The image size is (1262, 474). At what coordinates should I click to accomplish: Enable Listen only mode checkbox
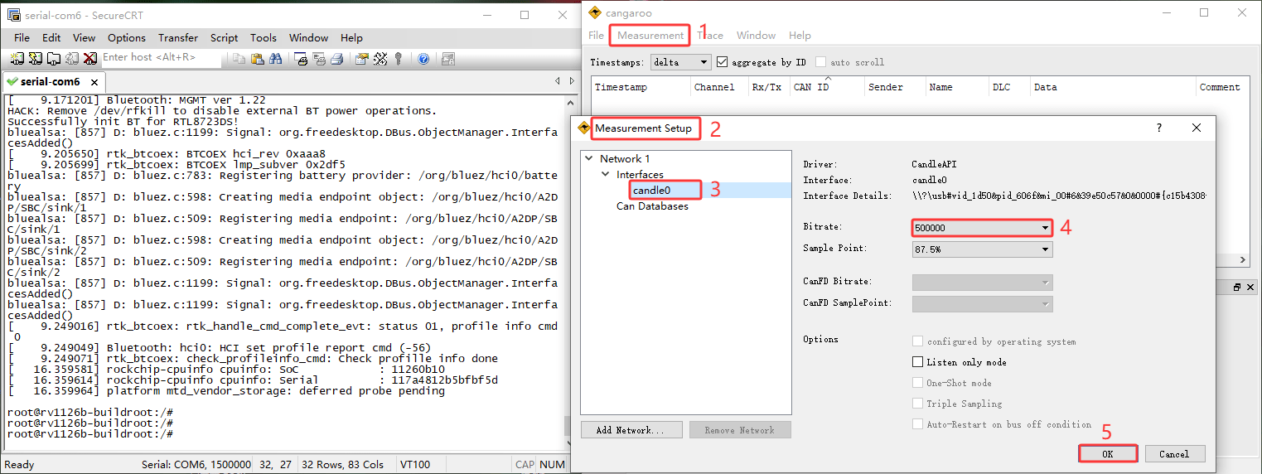917,362
